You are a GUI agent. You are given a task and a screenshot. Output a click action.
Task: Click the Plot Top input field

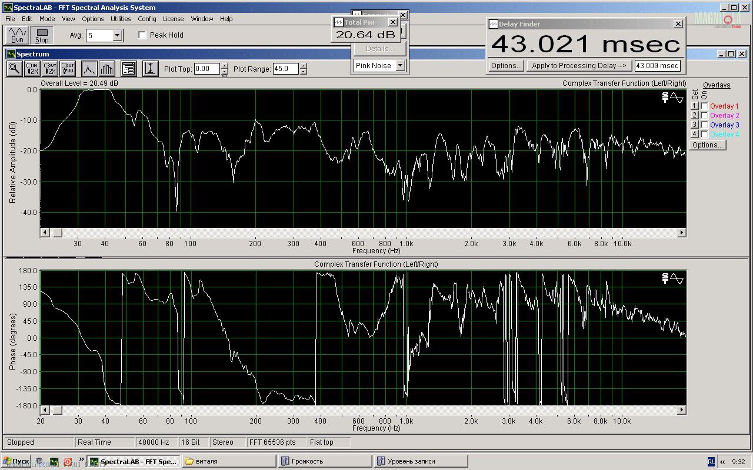[206, 69]
